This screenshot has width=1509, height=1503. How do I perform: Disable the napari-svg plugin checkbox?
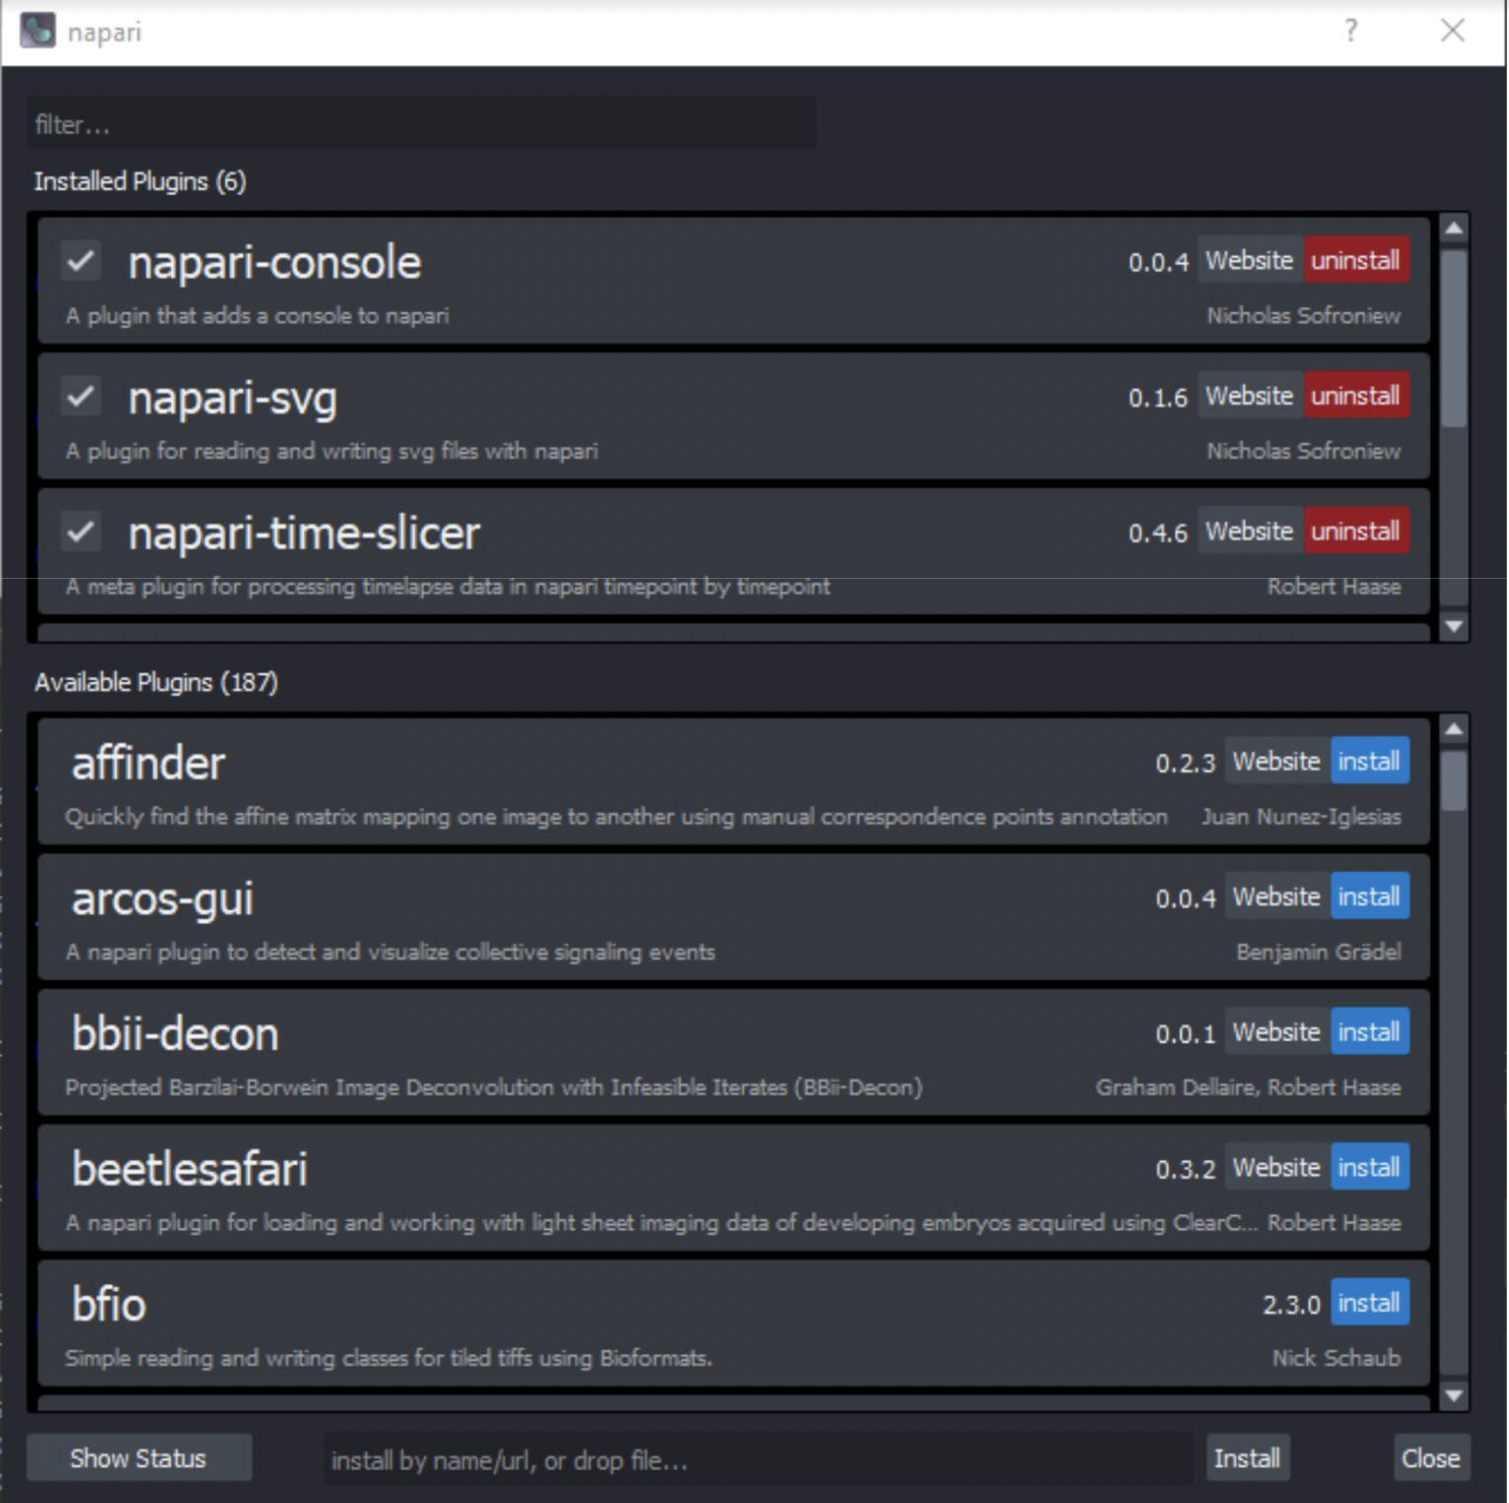(81, 396)
